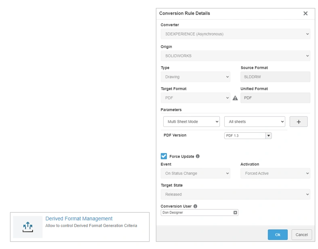Screen dimensions: 318x249
Task: Add a parameter with the plus button
Action: coord(299,122)
